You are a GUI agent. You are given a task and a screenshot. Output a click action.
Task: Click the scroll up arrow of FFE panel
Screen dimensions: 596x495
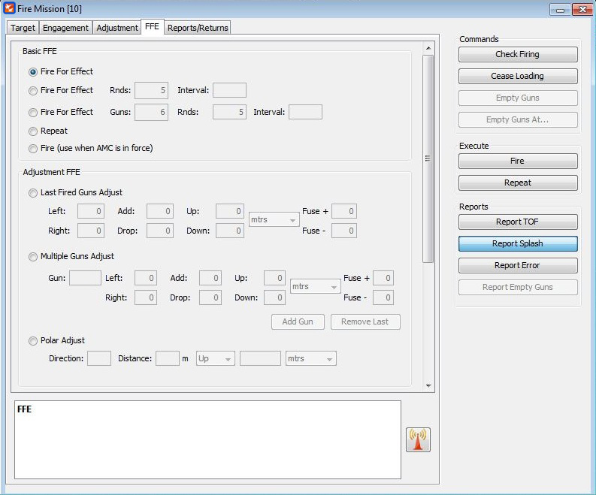click(x=428, y=48)
